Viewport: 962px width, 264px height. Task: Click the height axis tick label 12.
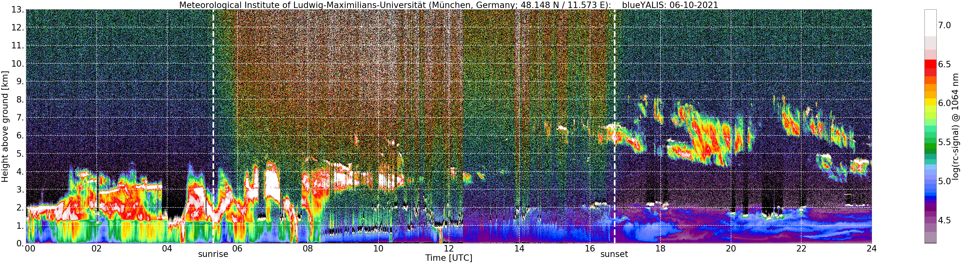point(18,28)
